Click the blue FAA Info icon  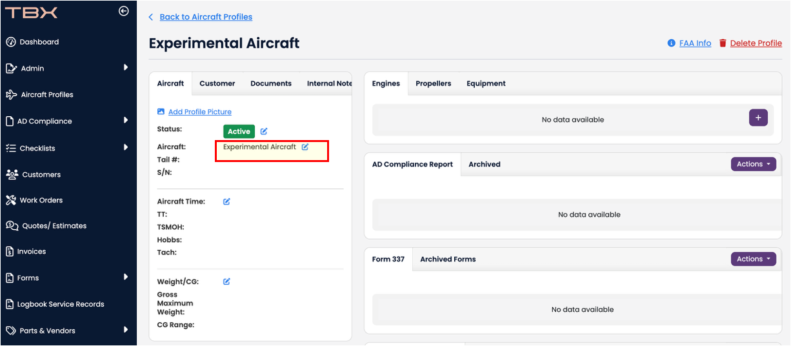click(x=671, y=43)
